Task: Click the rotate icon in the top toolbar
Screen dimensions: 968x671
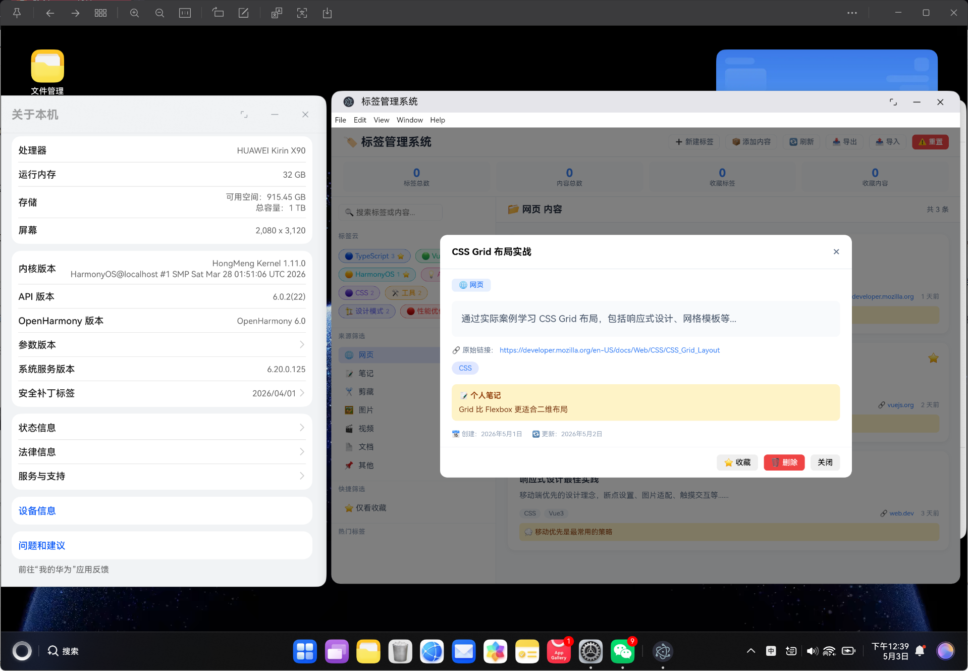Action: pos(218,13)
